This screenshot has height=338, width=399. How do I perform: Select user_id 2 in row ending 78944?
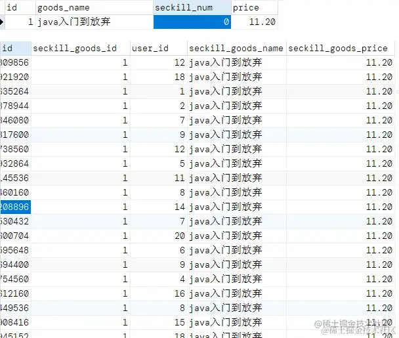159,106
